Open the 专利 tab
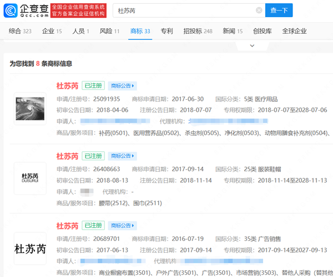The image size is (333, 277). pyautogui.click(x=167, y=32)
